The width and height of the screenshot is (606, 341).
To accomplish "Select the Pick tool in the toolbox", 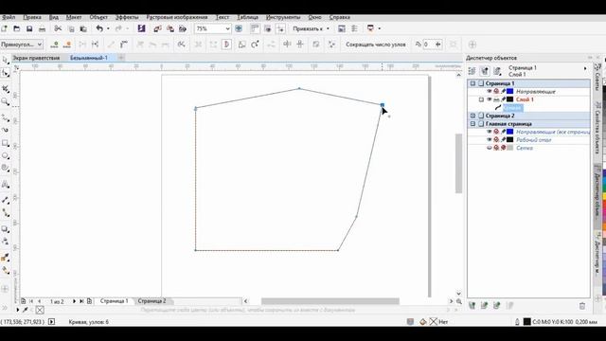I will click(5, 61).
